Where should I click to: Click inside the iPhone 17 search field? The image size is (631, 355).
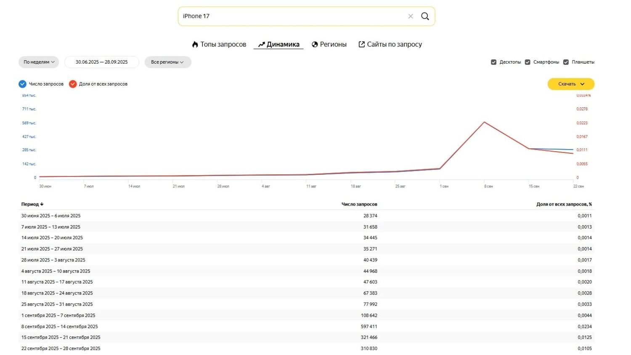tap(290, 16)
